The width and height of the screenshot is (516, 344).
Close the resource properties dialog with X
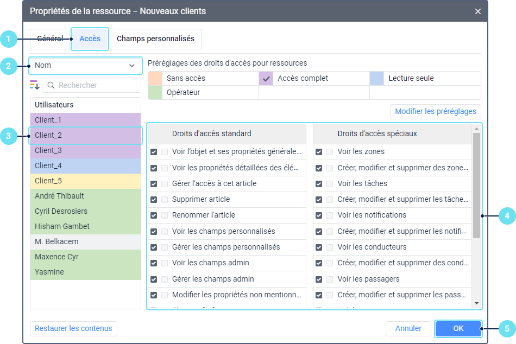point(478,11)
